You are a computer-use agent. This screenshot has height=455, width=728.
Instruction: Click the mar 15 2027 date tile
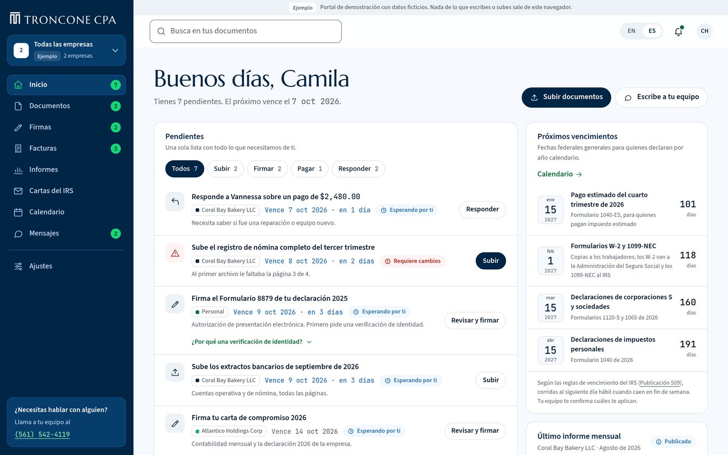tap(551, 307)
